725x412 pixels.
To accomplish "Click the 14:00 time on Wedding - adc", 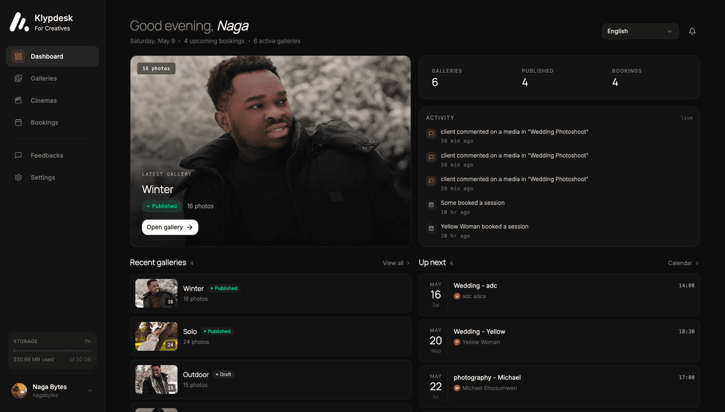I will 686,286.
